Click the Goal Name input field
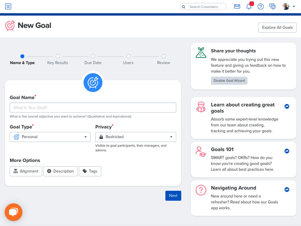301x226 pixels. (x=93, y=108)
